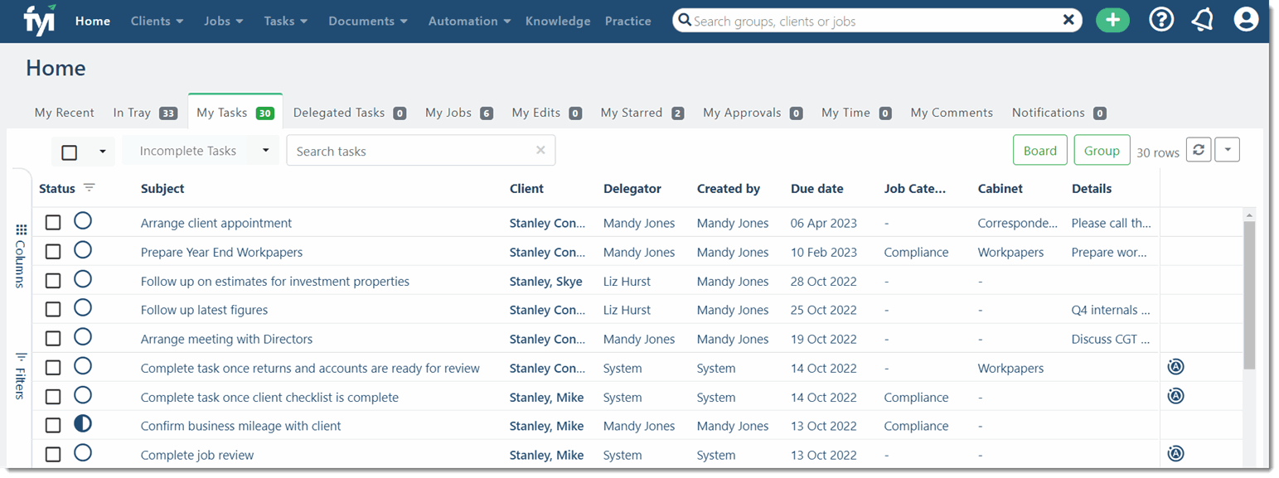1279x478 pixels.
Task: Refresh the task list with the refresh icon
Action: click(x=1199, y=150)
